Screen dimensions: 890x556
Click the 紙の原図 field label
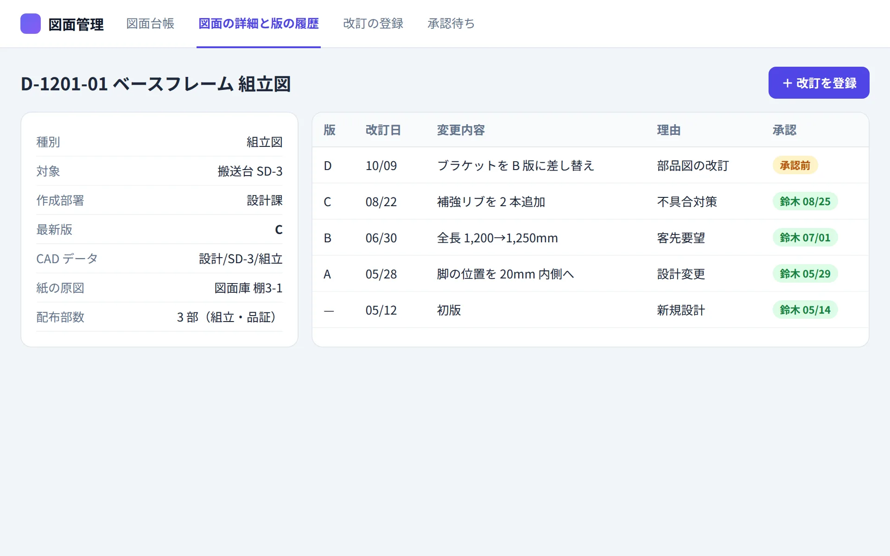(x=60, y=288)
